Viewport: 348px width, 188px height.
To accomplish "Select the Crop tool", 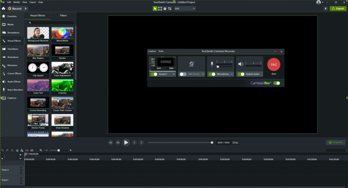I will click(170, 8).
